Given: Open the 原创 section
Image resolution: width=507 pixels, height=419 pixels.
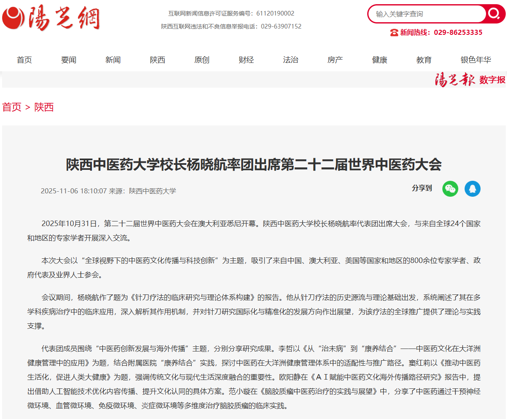Looking at the screenshot, I should pyautogui.click(x=202, y=60).
